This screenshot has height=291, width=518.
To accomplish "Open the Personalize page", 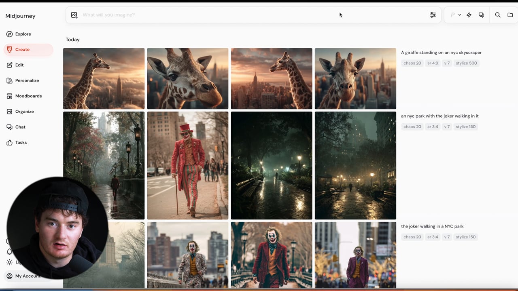I will 27,80.
